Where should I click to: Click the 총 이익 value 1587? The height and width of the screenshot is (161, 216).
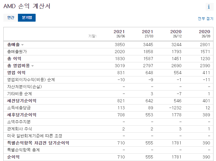(148, 59)
